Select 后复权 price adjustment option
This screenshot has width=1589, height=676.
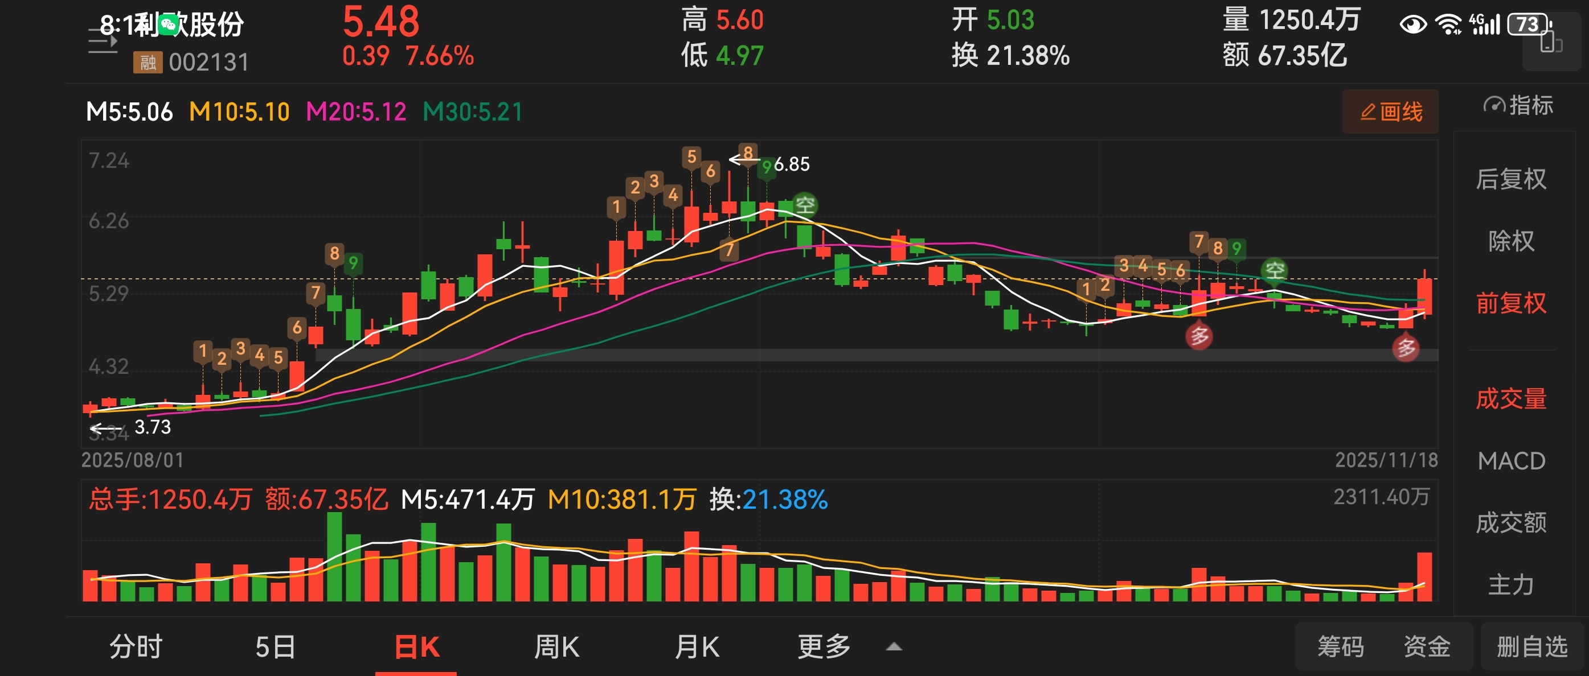(1510, 179)
